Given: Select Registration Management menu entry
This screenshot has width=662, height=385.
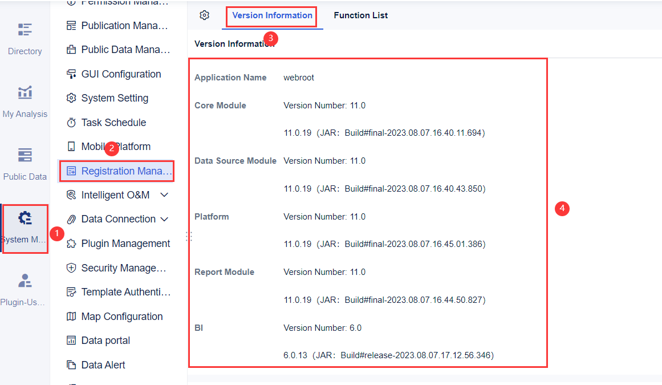Looking at the screenshot, I should pos(117,171).
